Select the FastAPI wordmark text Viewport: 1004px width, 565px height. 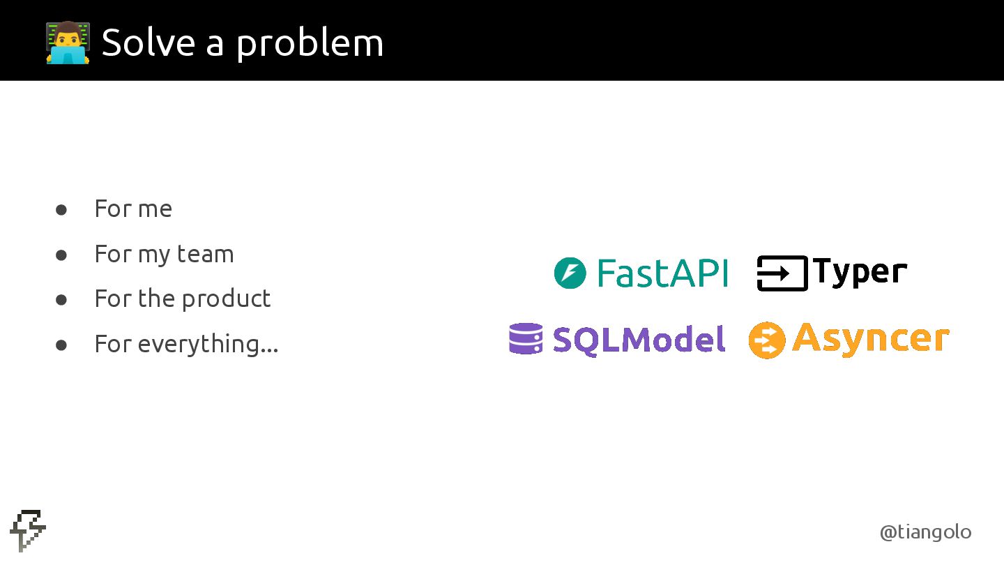662,273
